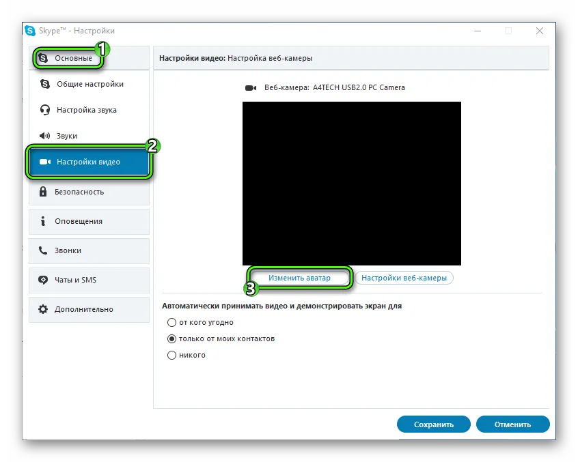The height and width of the screenshot is (462, 578).
Task: Open the Безопасность section
Action: tap(89, 192)
